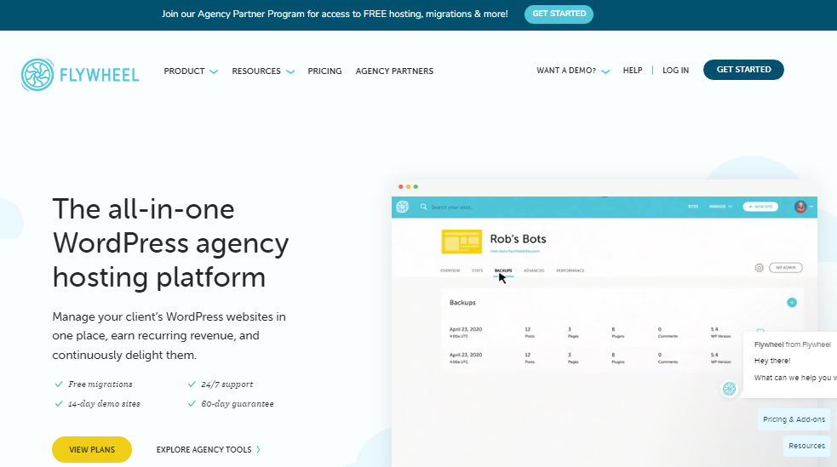Click the Search your sites field
837x467 pixels.
pos(452,207)
